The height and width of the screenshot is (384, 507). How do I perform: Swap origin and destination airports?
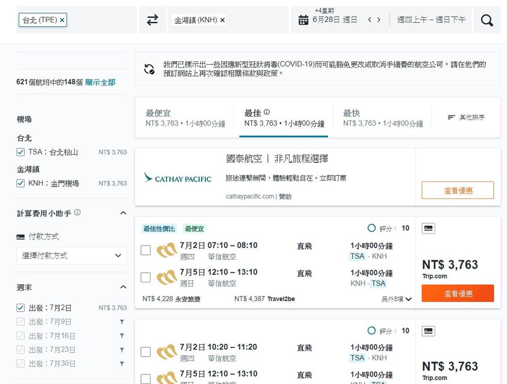tap(152, 20)
